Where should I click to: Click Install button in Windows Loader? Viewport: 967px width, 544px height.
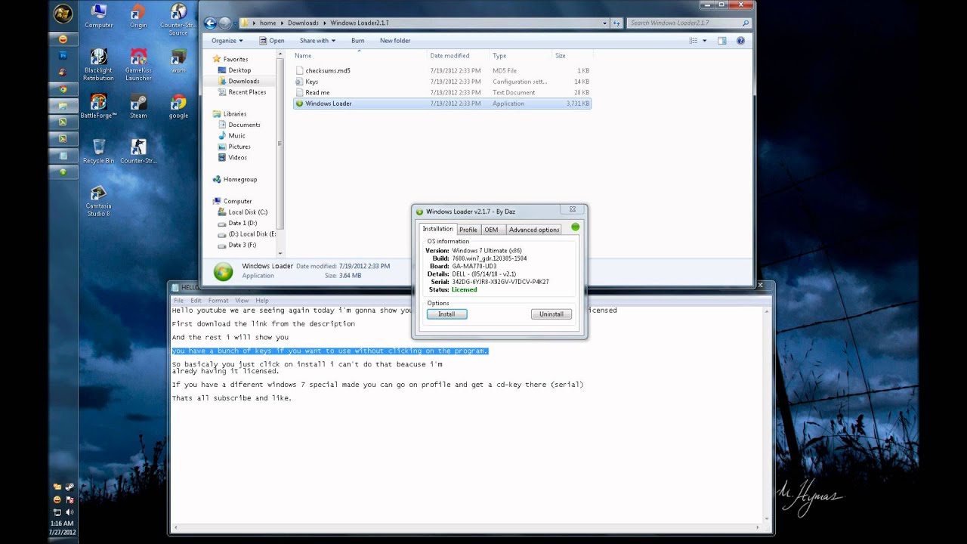446,314
